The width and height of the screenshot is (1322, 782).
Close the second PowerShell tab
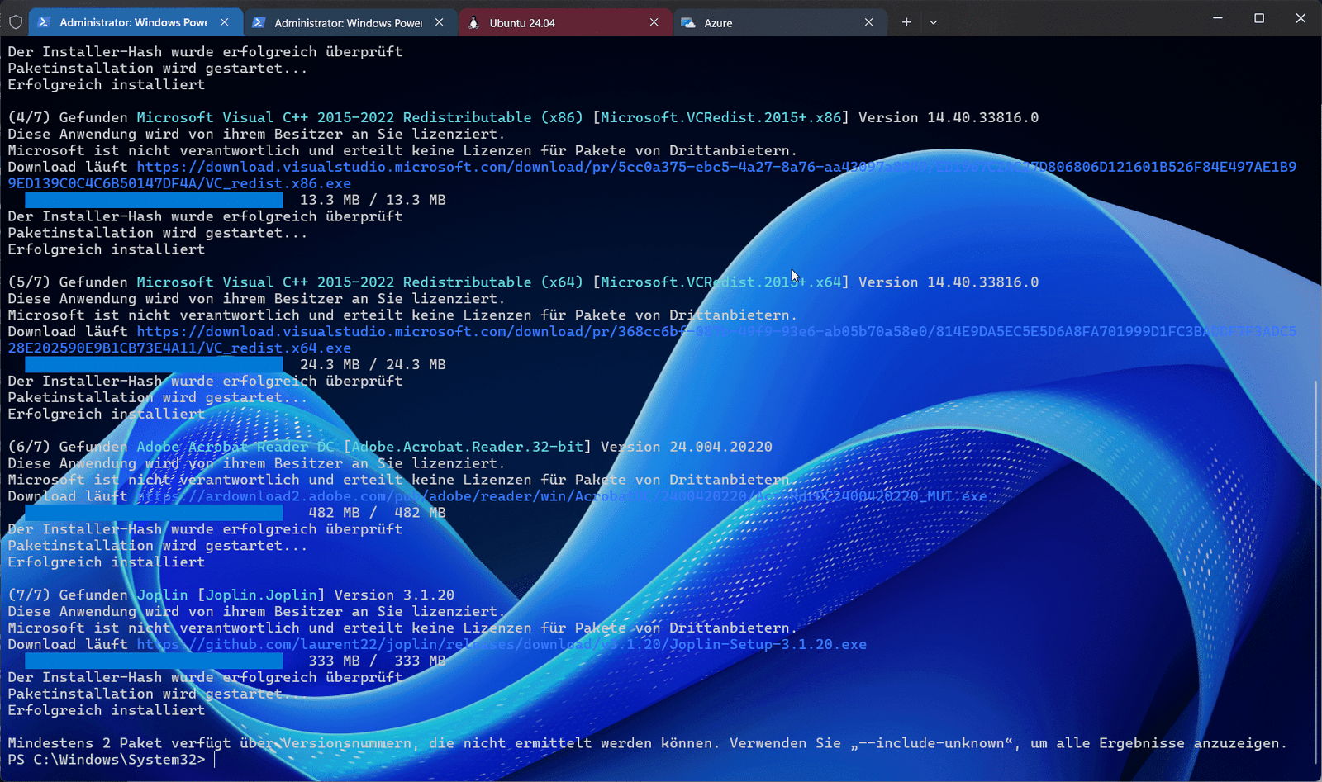click(x=440, y=22)
